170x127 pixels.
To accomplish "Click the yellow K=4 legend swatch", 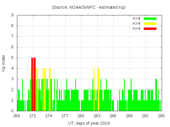I will [150, 24].
